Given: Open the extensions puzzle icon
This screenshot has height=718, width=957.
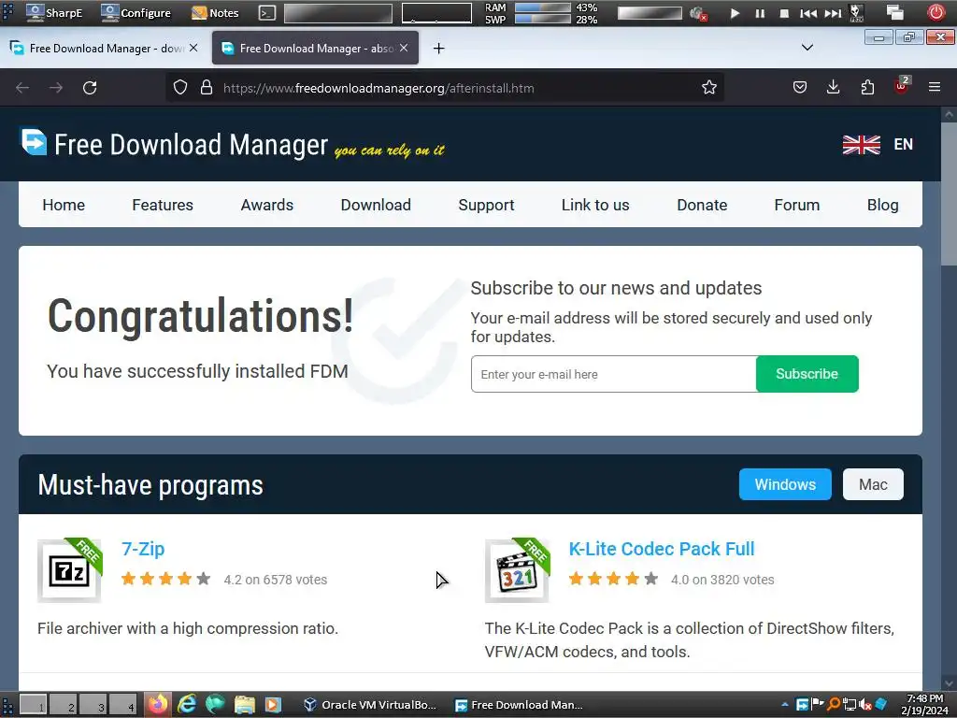Looking at the screenshot, I should pyautogui.click(x=867, y=87).
